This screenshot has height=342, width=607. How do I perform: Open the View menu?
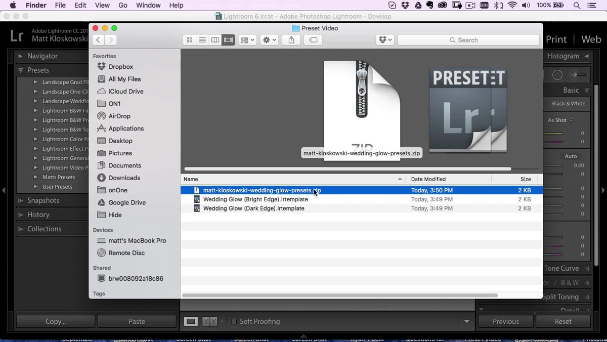point(102,5)
